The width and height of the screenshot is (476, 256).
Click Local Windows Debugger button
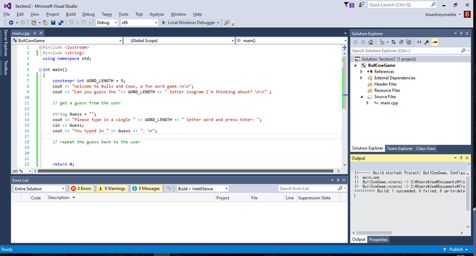[x=190, y=22]
